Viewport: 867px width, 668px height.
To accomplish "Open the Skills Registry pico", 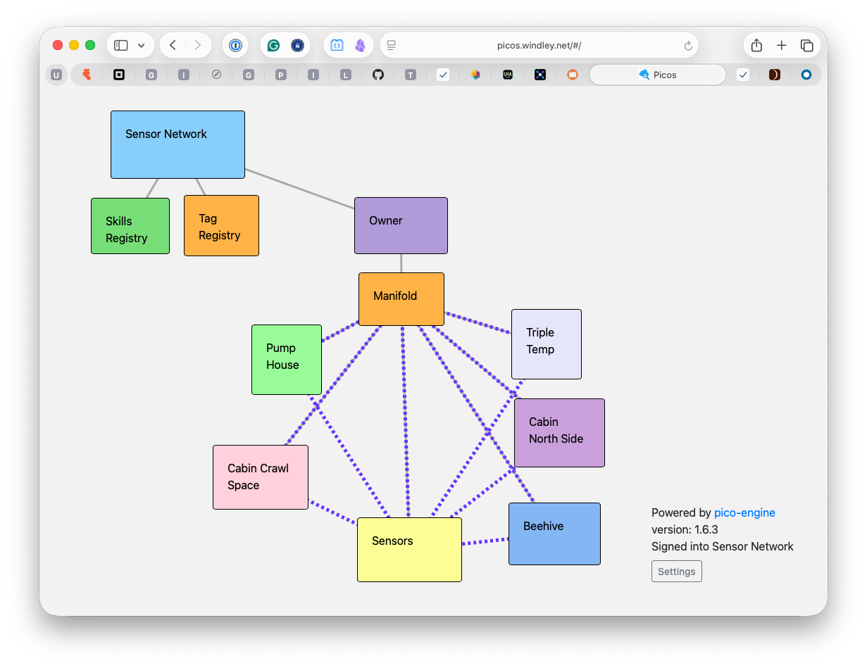I will point(130,226).
